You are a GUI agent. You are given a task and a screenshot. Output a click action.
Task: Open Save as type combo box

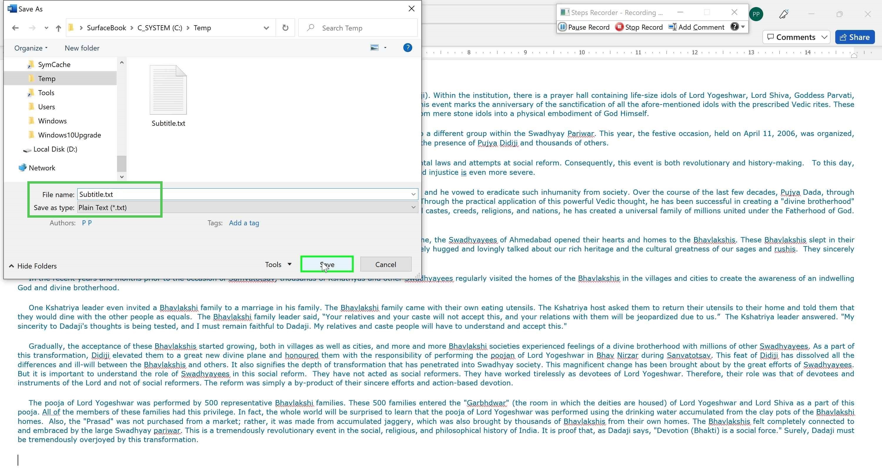click(x=248, y=207)
